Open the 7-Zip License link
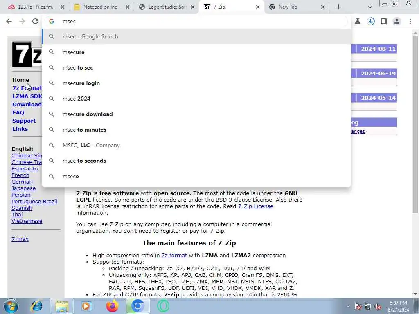Screen dimensions: 419x314 (255, 206)
